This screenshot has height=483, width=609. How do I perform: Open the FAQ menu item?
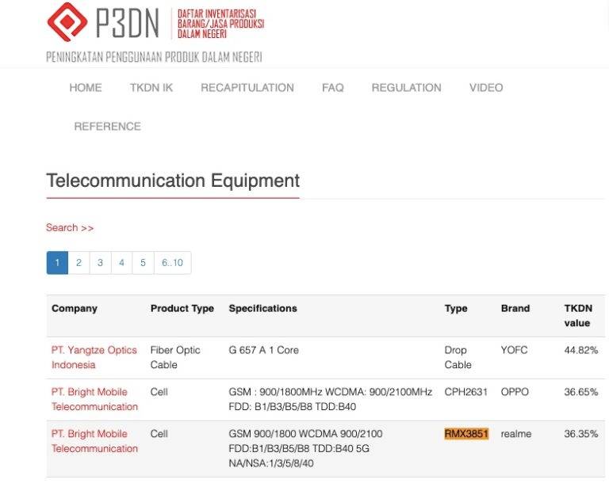pyautogui.click(x=333, y=88)
